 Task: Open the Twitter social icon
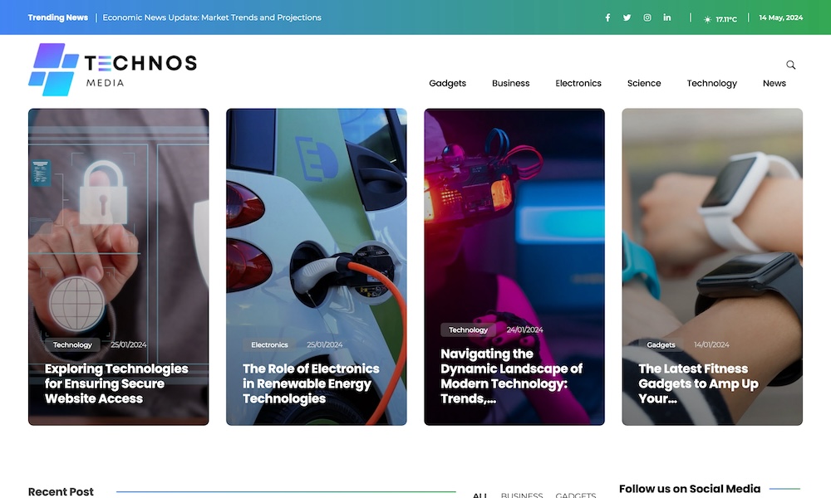coord(627,17)
